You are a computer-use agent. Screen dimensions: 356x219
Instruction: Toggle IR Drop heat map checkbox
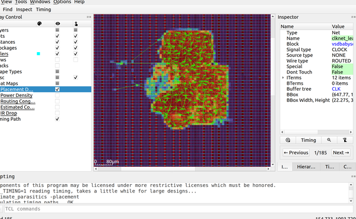[57, 113]
